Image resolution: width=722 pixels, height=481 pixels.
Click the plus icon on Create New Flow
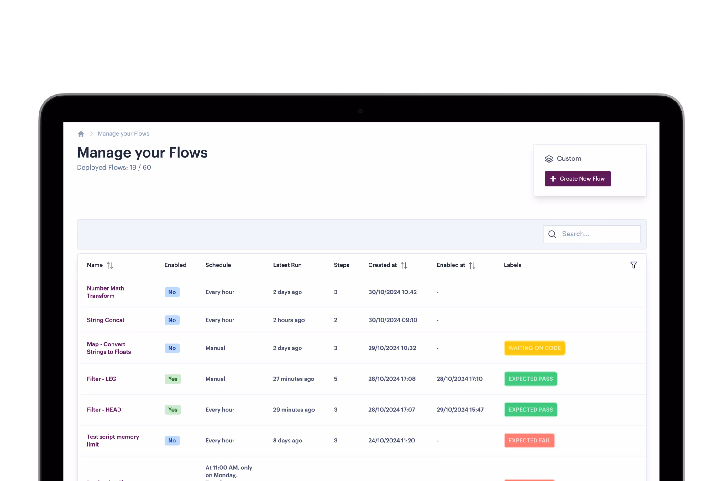(553, 179)
